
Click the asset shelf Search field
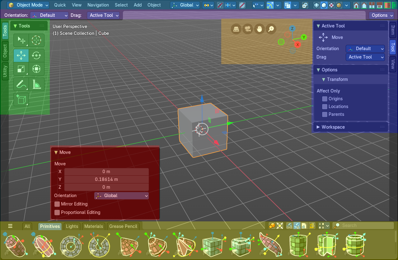pos(363,225)
